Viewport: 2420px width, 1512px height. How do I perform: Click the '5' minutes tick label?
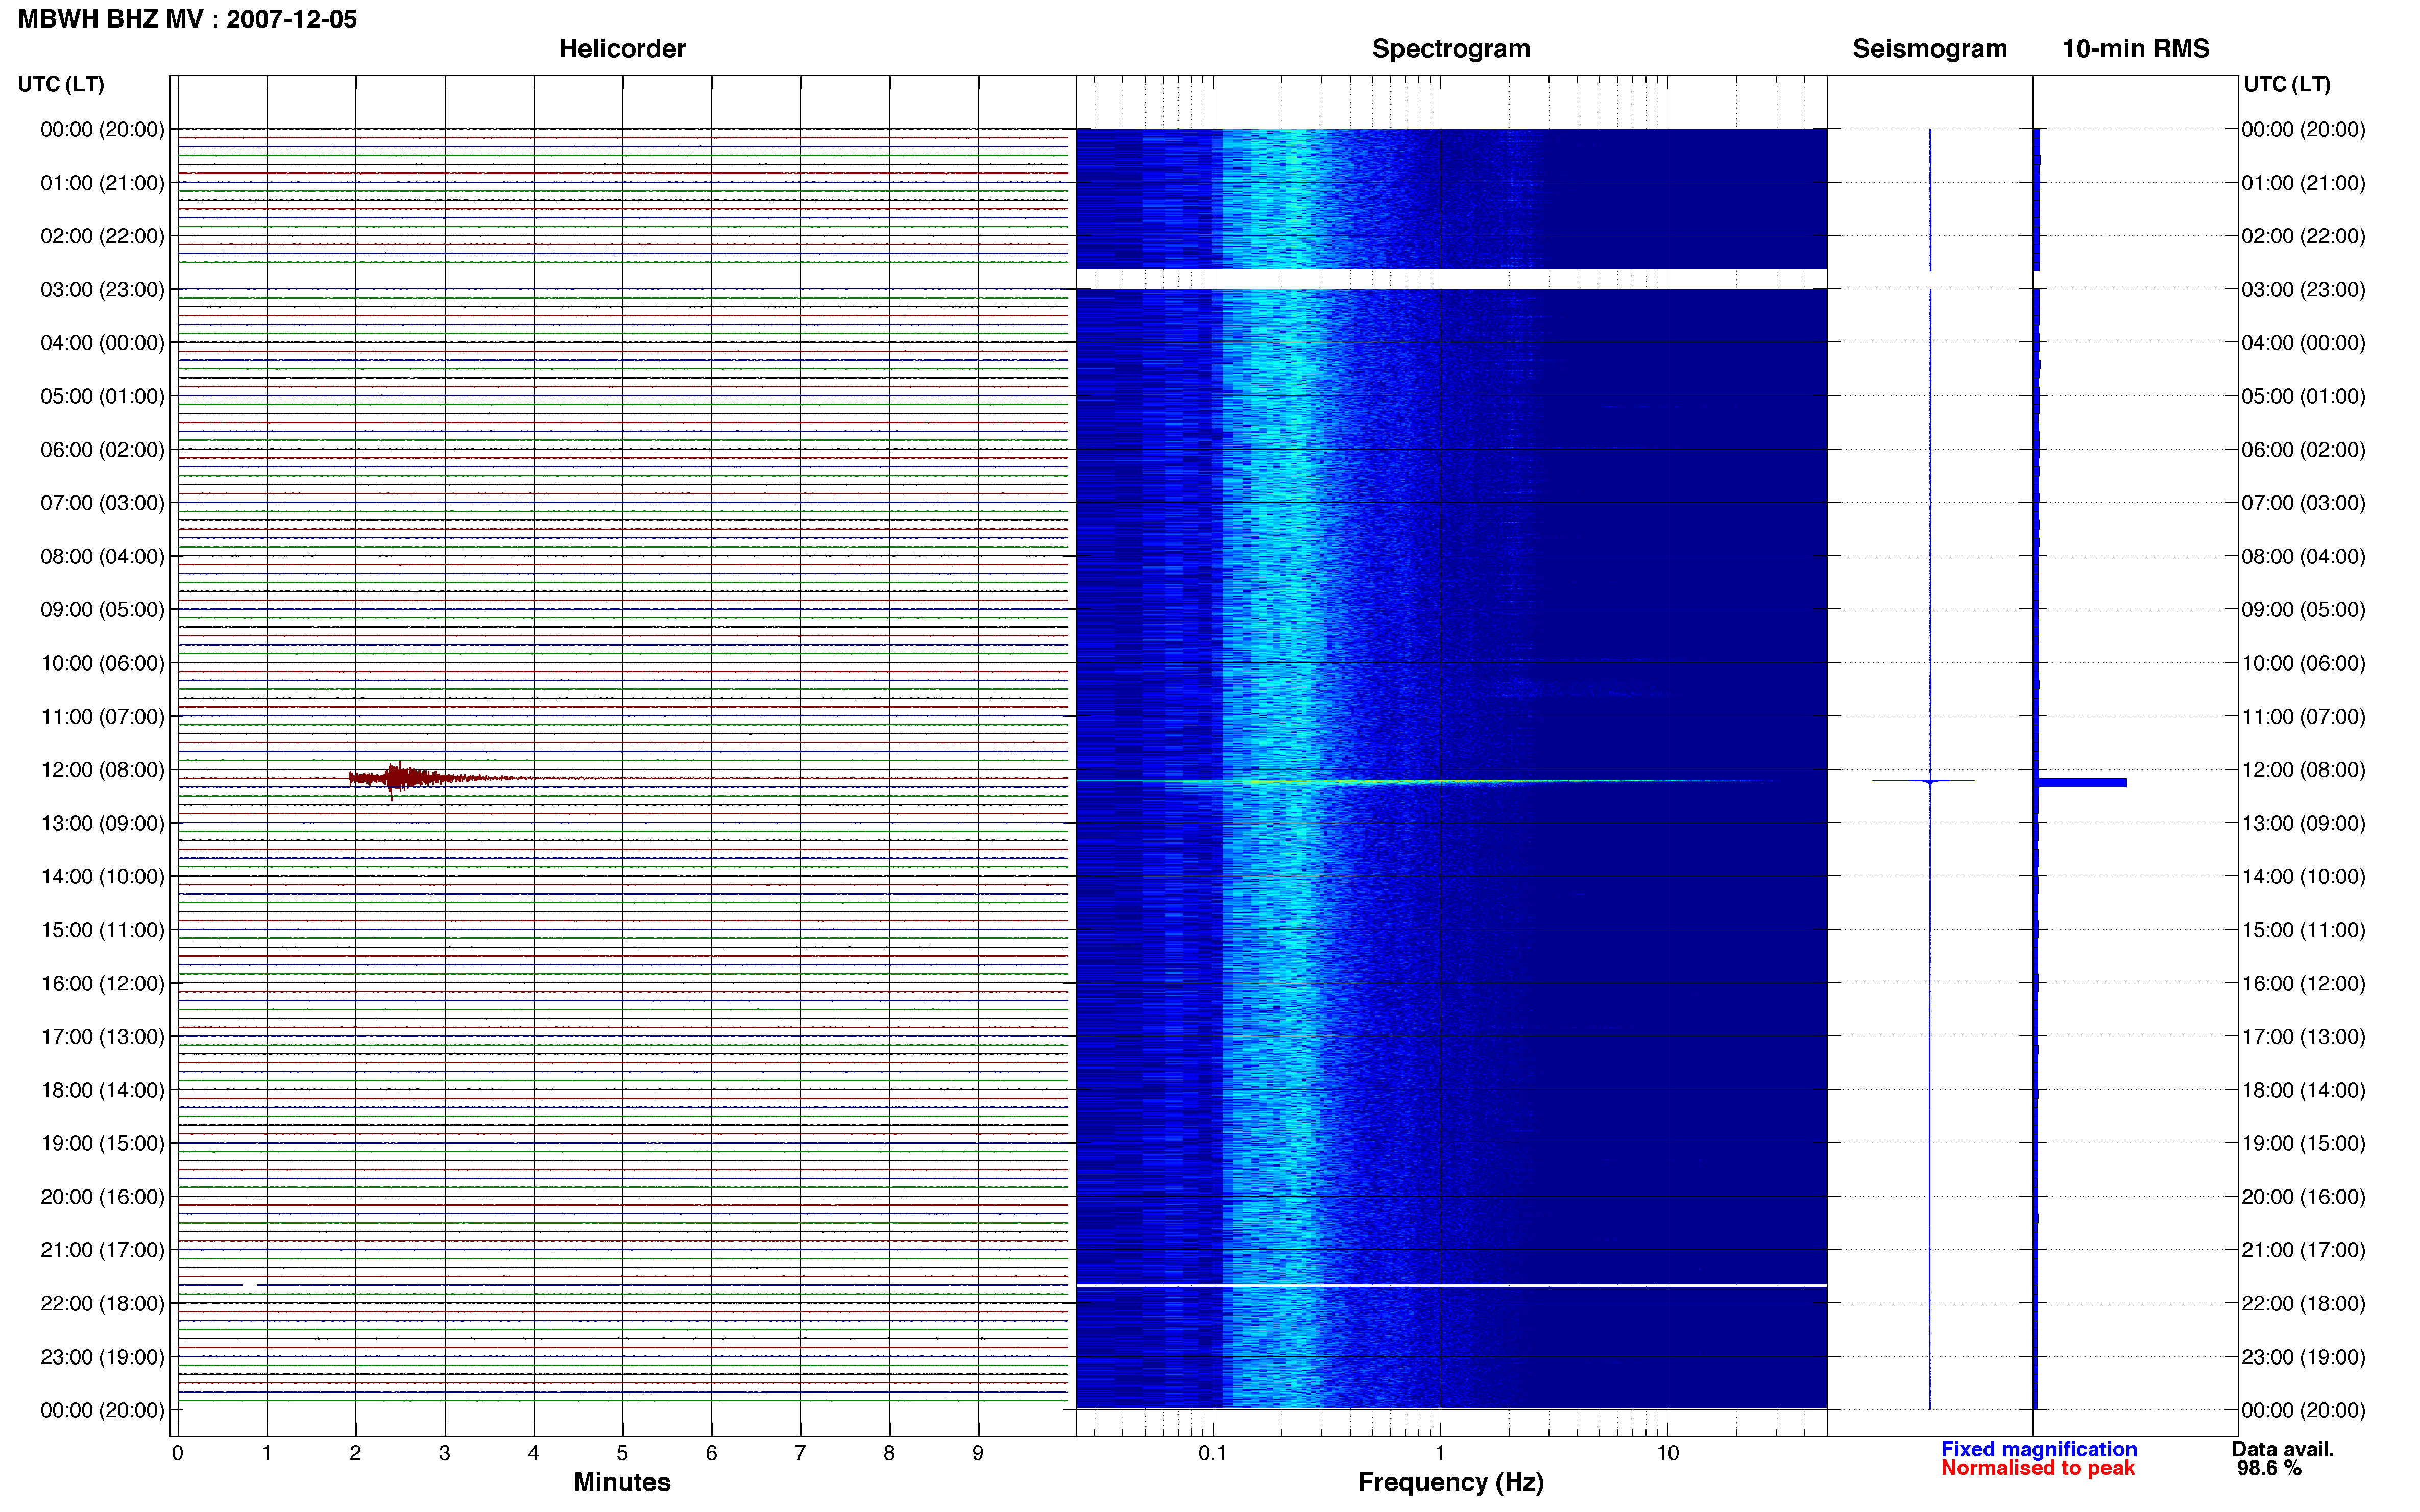coord(622,1453)
